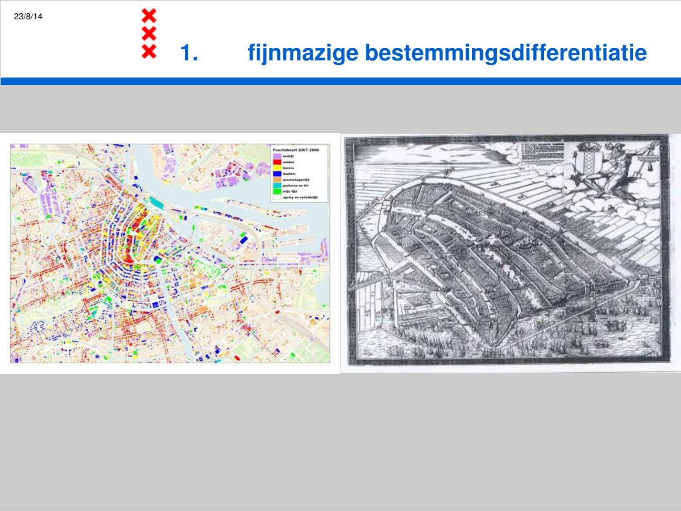Pick the cyan 'parkeren en OV' swatch

click(277, 186)
